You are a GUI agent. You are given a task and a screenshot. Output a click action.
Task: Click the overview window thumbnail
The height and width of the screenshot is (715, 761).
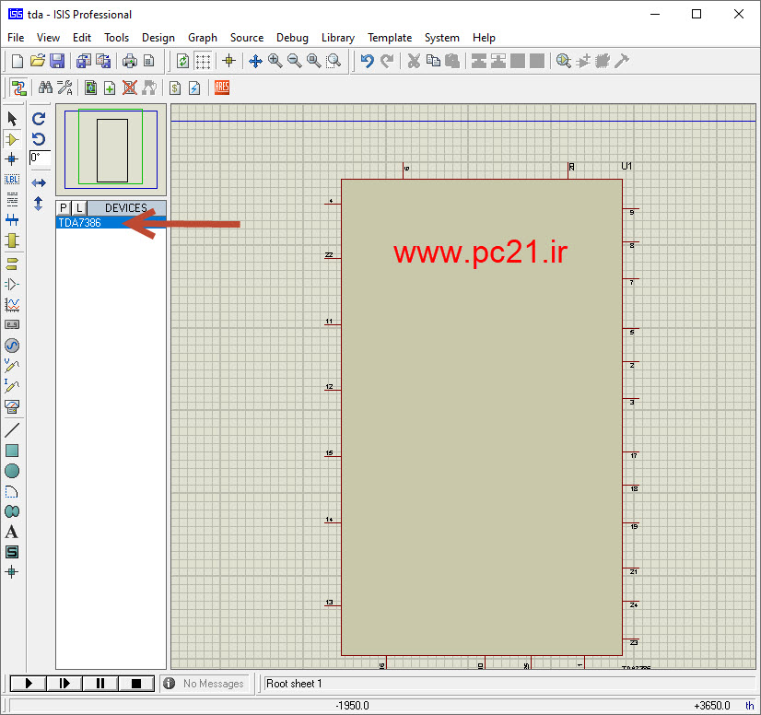pyautogui.click(x=111, y=149)
